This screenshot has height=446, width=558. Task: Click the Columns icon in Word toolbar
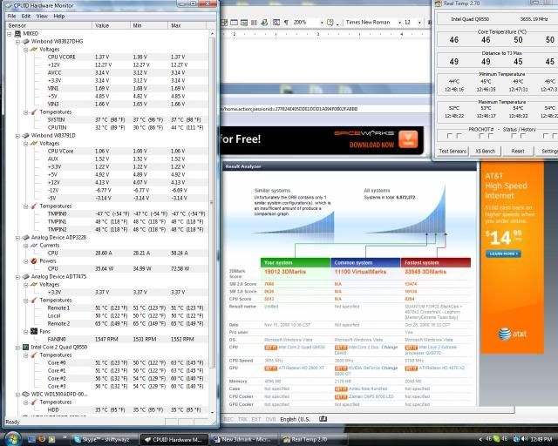(x=254, y=23)
